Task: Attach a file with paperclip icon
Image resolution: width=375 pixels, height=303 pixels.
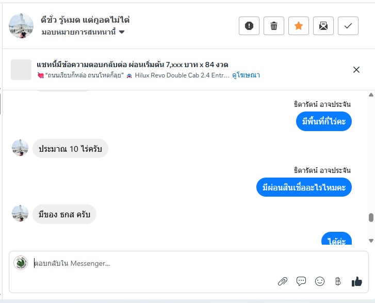Action: click(x=283, y=281)
